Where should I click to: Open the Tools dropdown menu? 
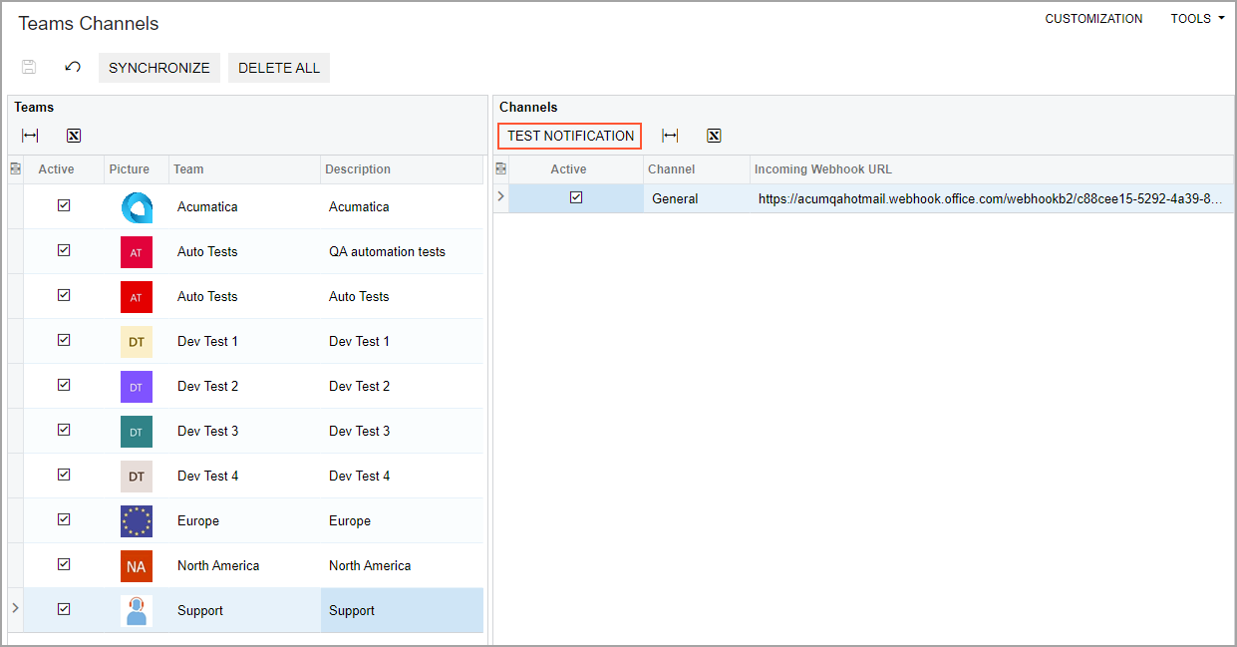1197,19
